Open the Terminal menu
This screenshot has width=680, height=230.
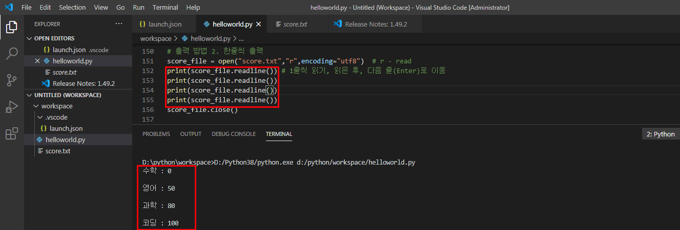pyautogui.click(x=166, y=8)
